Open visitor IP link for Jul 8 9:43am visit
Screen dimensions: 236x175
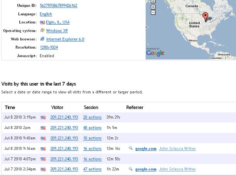pyautogui.click(x=64, y=138)
